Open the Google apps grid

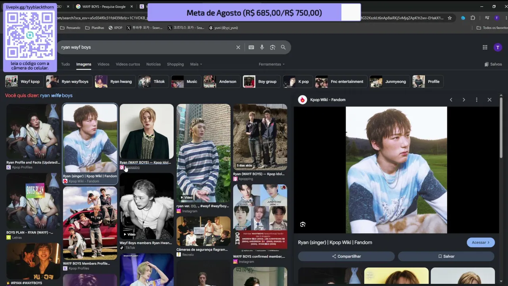pos(485,47)
